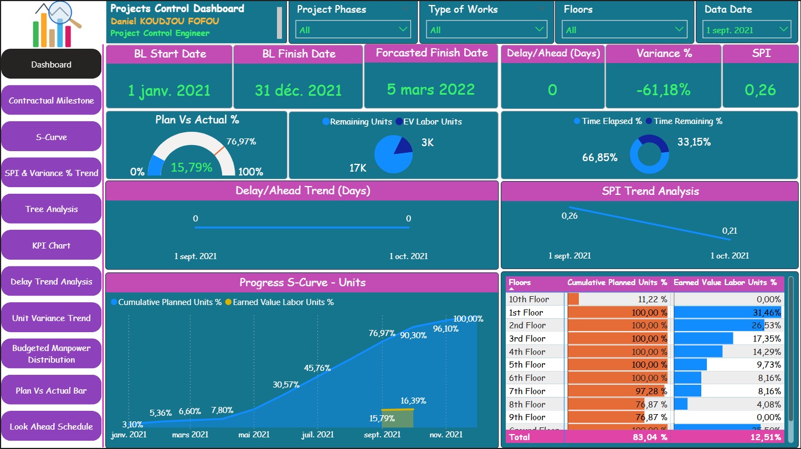Click the Remaining Units legend dot
Viewport: 801px width, 449px height.
click(x=326, y=122)
